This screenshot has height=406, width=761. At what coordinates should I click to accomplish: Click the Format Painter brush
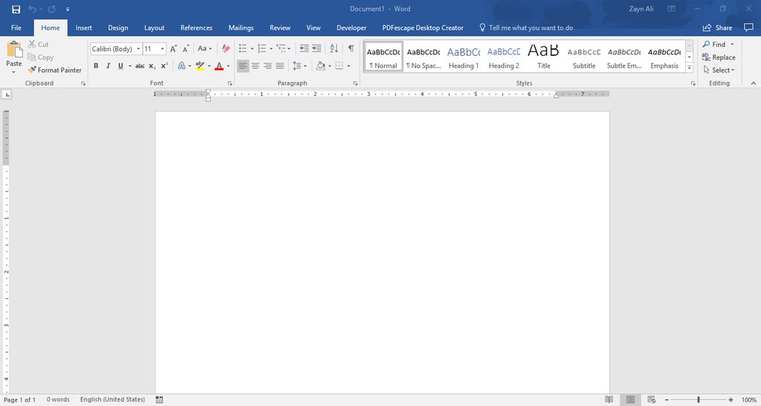(54, 70)
